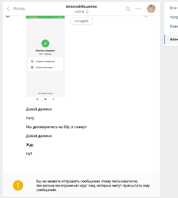Viewport: 178px width, 198px height.
Task: Click the sender avatar beside the screenshot
Action: [8, 16]
